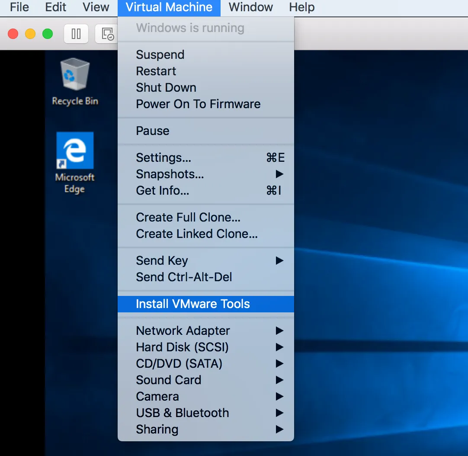Viewport: 468px width, 456px height.
Task: Select Power On To Firmware
Action: click(206, 104)
